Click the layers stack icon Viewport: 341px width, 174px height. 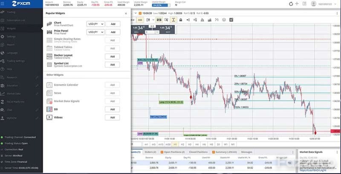(224, 20)
